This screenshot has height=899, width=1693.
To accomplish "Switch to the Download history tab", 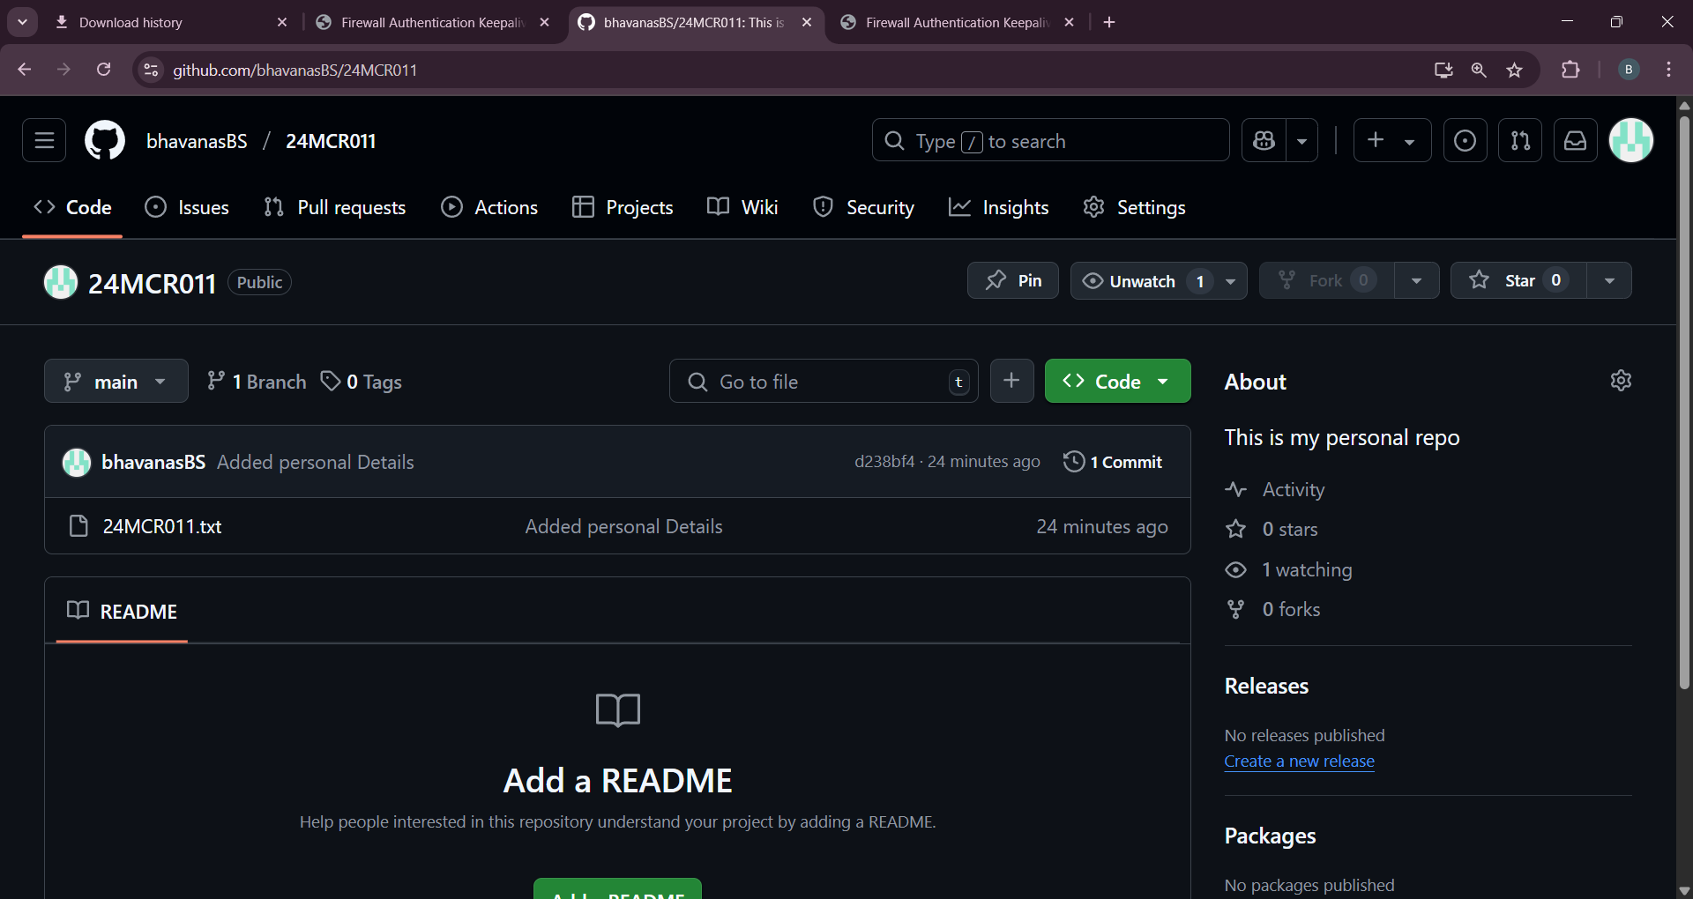I will pyautogui.click(x=171, y=22).
